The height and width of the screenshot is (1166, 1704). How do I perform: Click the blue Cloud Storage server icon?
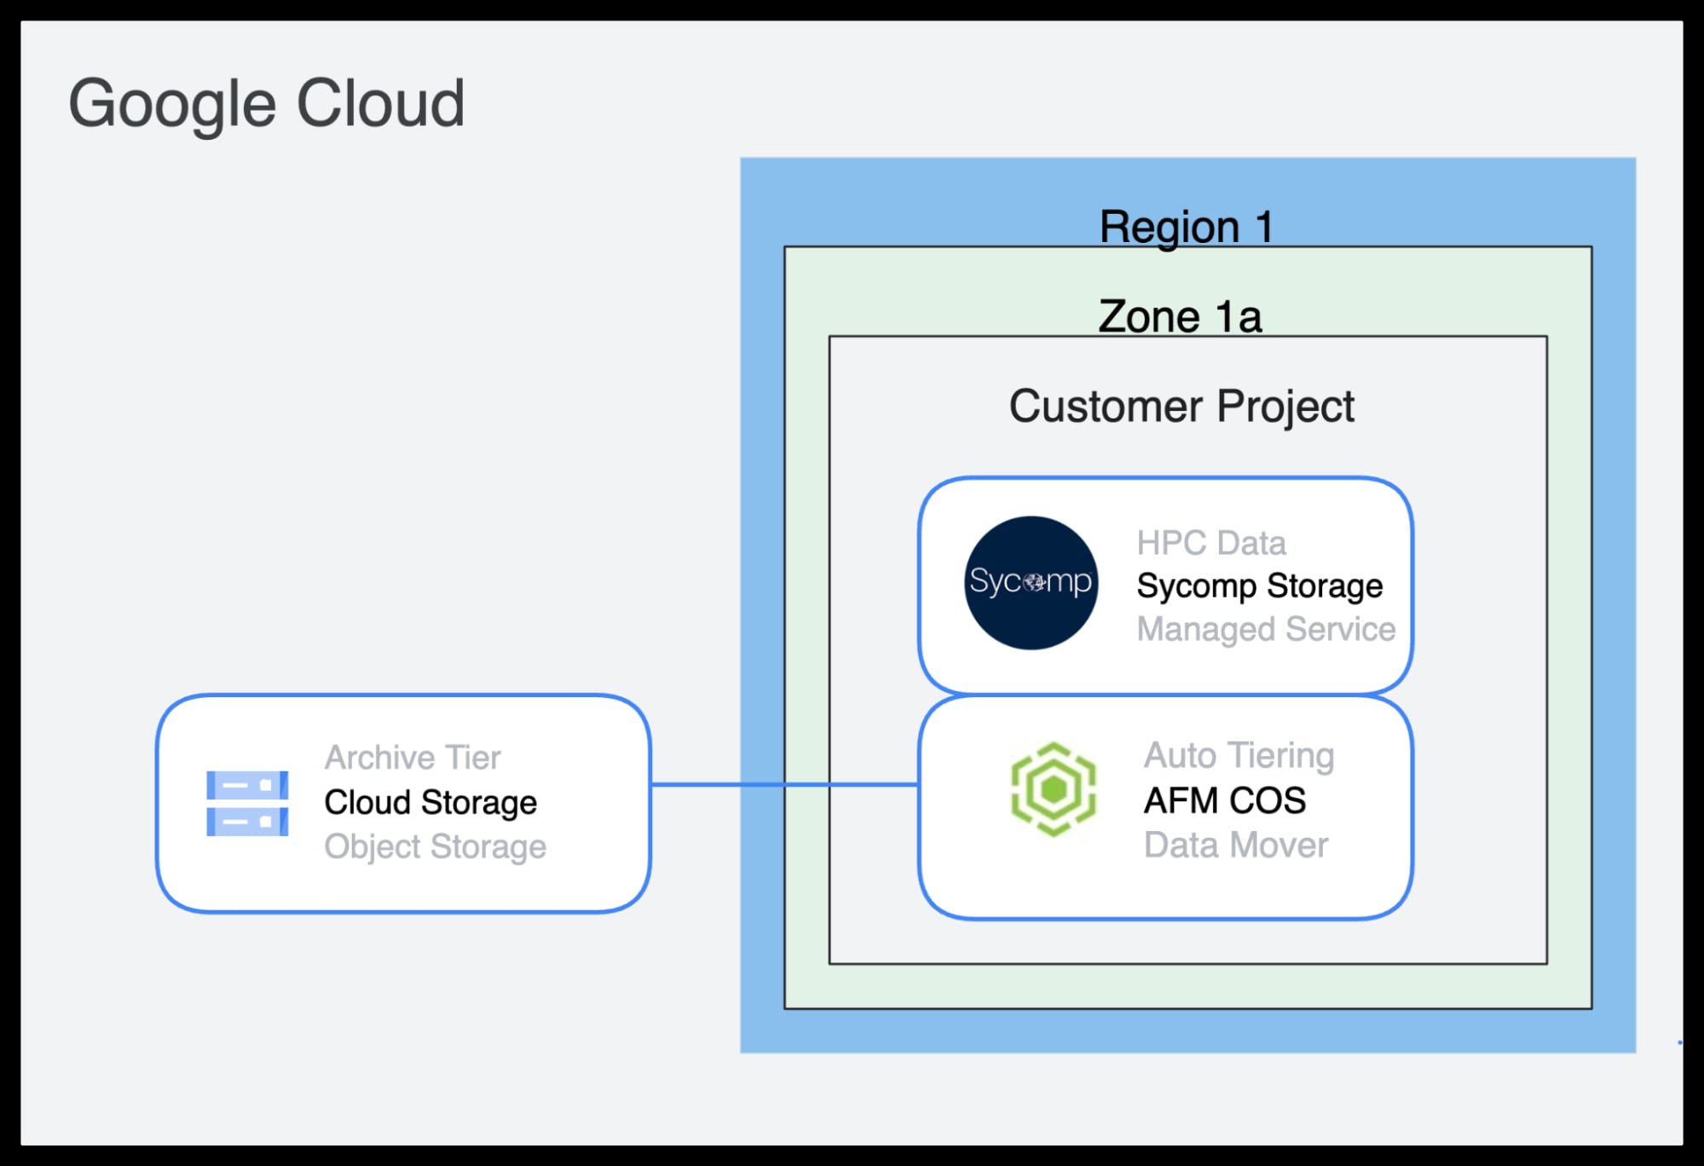pyautogui.click(x=247, y=803)
